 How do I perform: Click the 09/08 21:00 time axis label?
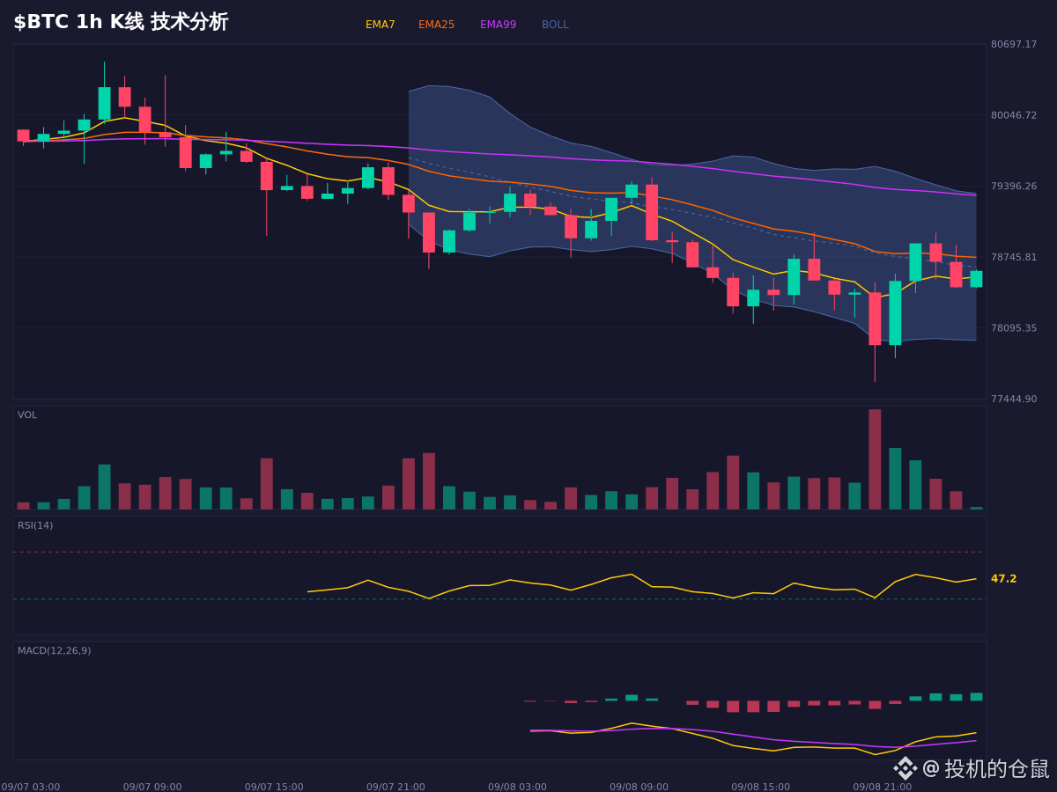pyautogui.click(x=883, y=787)
